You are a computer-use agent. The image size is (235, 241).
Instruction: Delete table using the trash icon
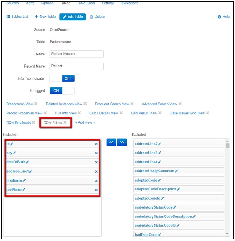pyautogui.click(x=91, y=17)
